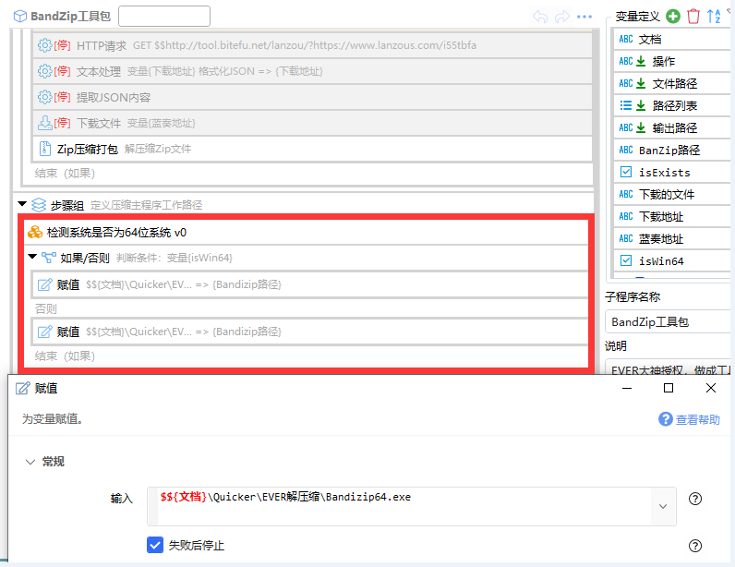Click the 输入 expression text field
This screenshot has width=735, height=567.
point(404,506)
